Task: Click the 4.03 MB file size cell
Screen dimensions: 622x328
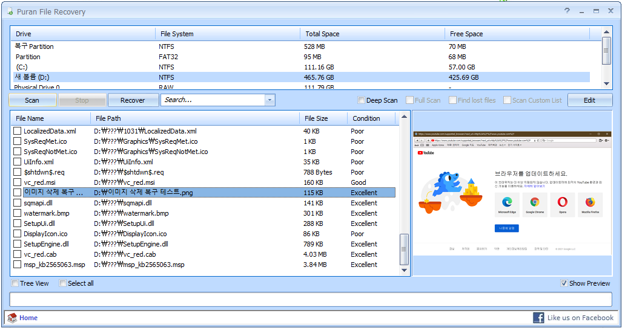Action: 315,254
